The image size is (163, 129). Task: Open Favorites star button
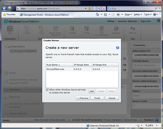click(9, 15)
